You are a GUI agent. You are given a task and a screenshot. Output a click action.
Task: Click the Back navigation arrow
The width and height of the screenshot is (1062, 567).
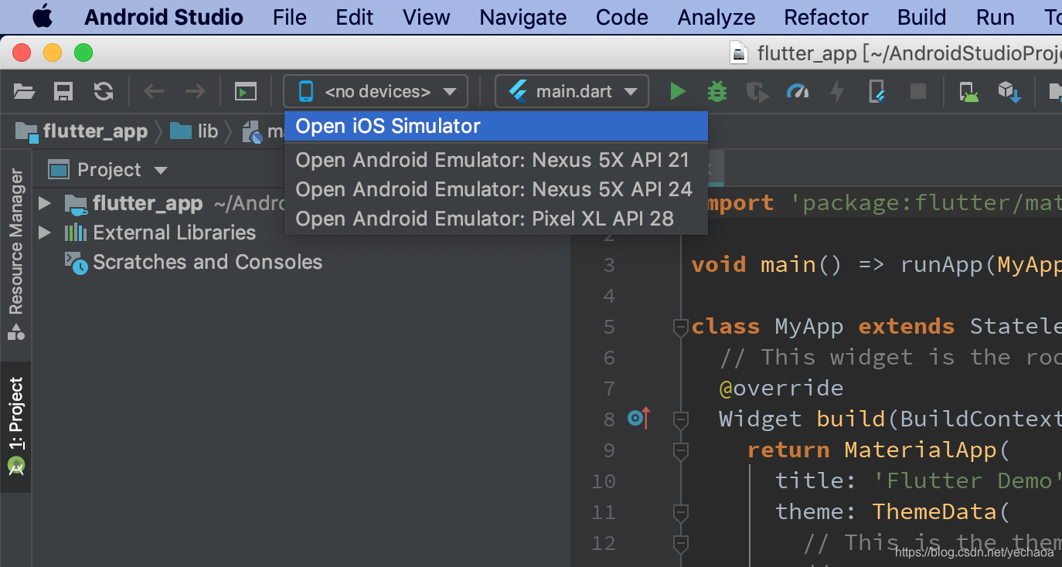pos(154,92)
